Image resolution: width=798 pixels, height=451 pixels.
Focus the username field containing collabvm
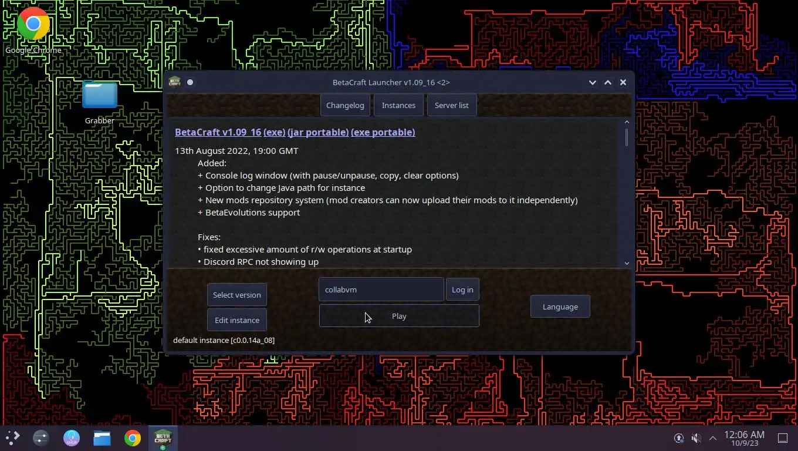click(x=381, y=290)
